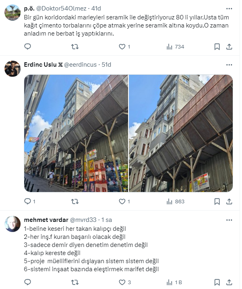Open the left building photo with posters

(x=76, y=133)
